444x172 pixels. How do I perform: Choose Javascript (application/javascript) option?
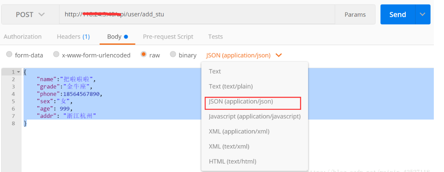255,116
